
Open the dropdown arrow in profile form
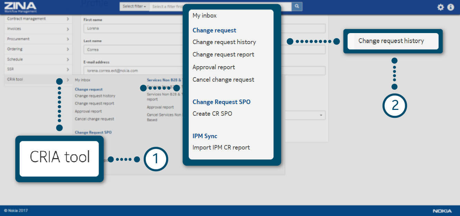(321, 115)
